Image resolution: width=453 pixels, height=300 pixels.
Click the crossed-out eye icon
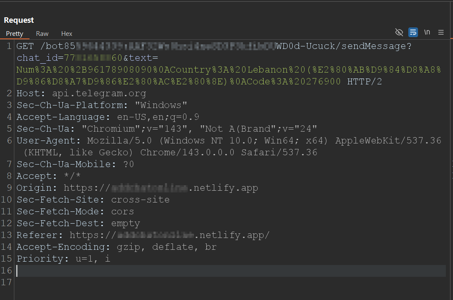pos(399,32)
